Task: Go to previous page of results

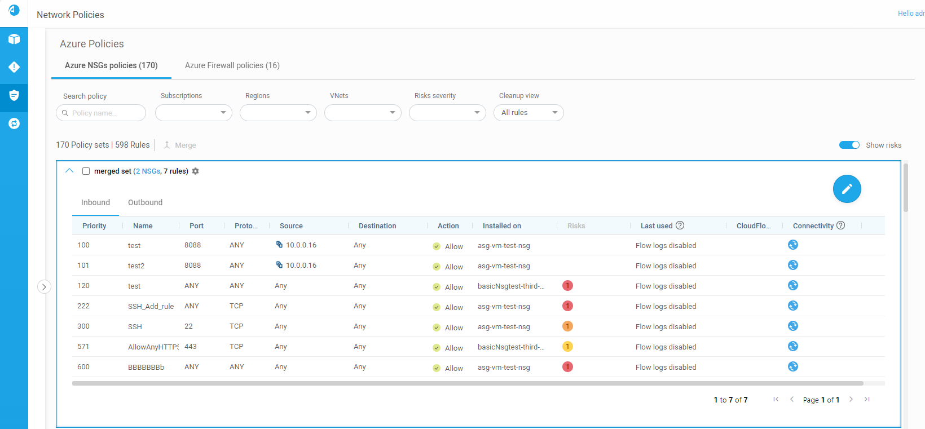Action: [x=792, y=399]
